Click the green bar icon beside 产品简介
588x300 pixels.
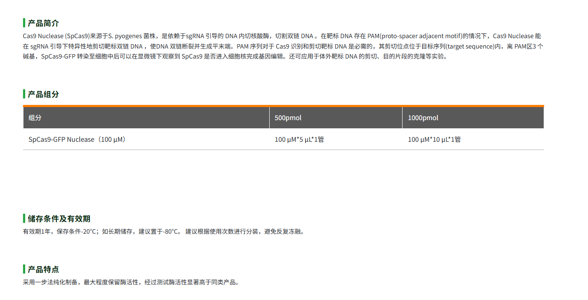pos(24,23)
